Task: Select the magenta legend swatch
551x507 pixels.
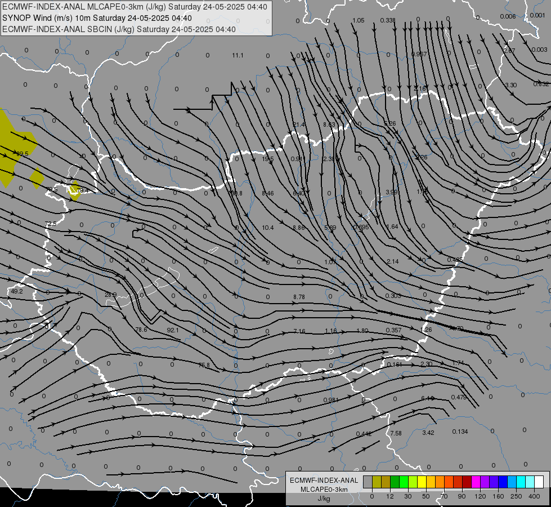Action: [x=476, y=482]
